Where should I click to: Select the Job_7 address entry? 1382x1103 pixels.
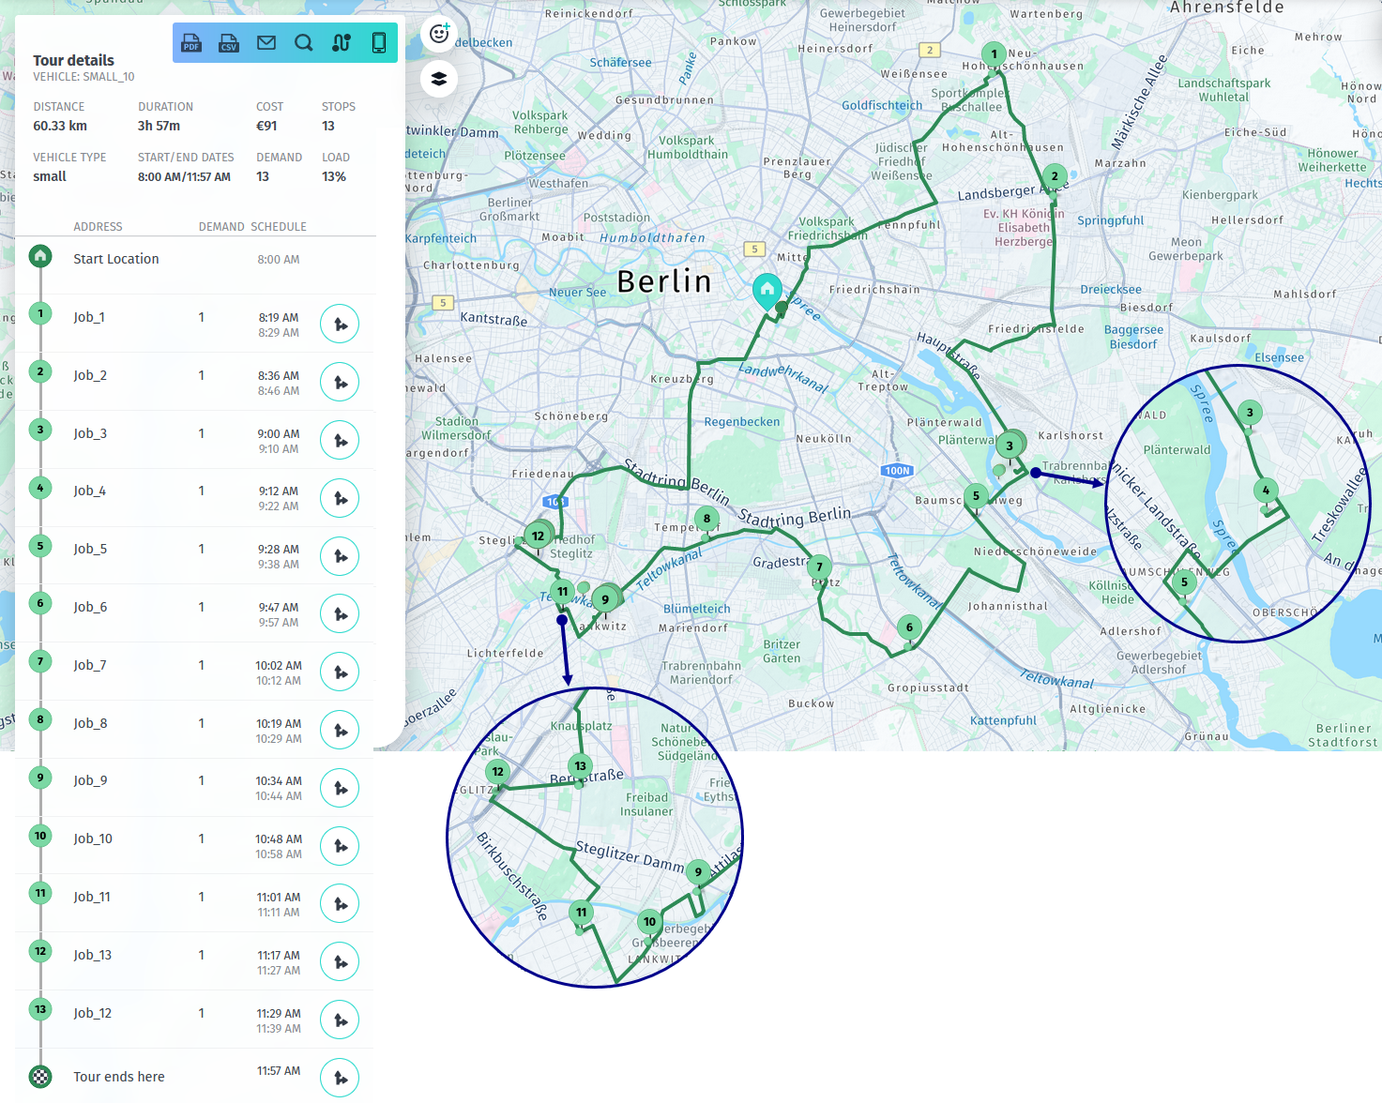click(x=90, y=665)
